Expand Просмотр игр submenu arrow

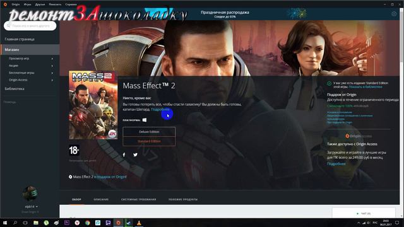pyautogui.click(x=52, y=59)
